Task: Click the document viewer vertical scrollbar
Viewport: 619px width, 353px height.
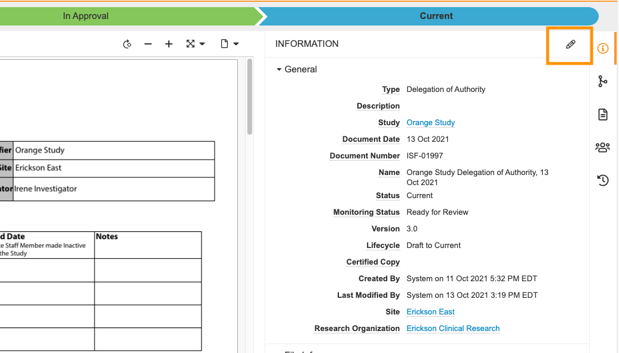Action: click(250, 96)
